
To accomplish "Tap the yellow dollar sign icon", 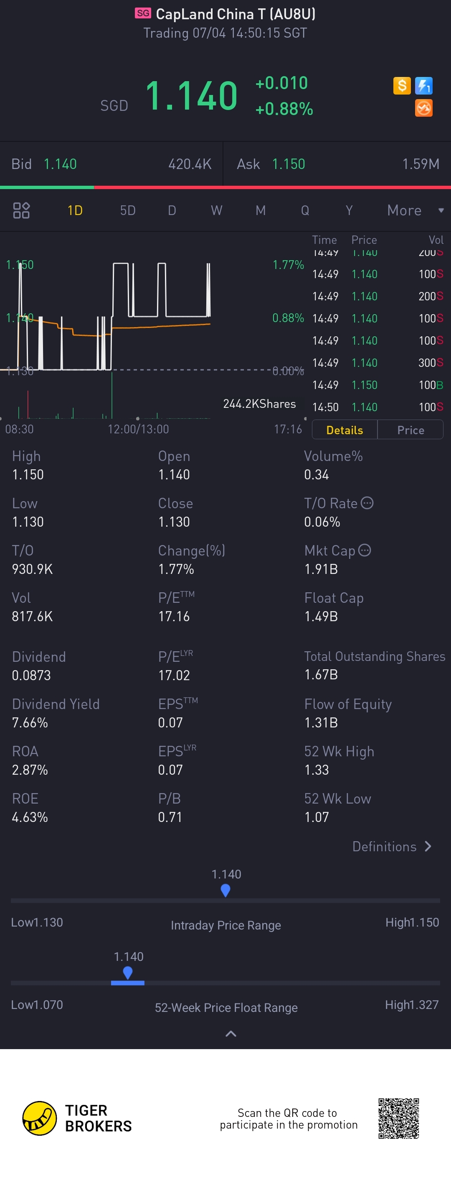I will 402,86.
